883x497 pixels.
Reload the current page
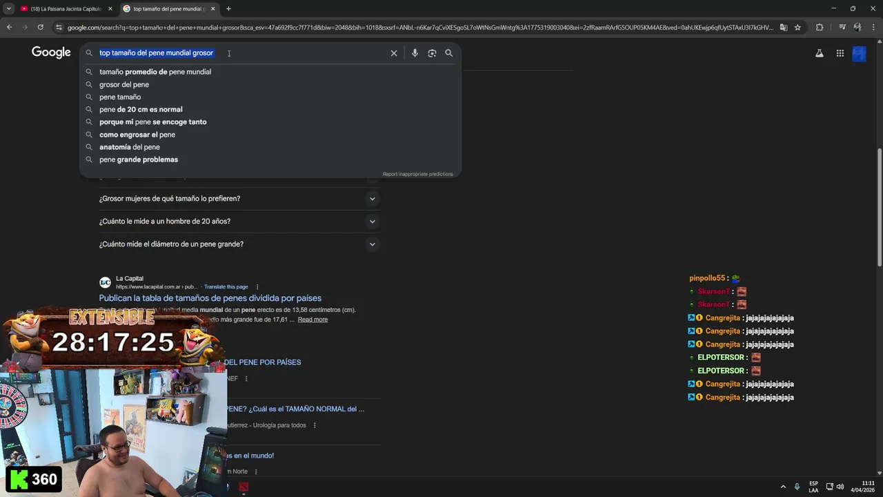click(41, 28)
